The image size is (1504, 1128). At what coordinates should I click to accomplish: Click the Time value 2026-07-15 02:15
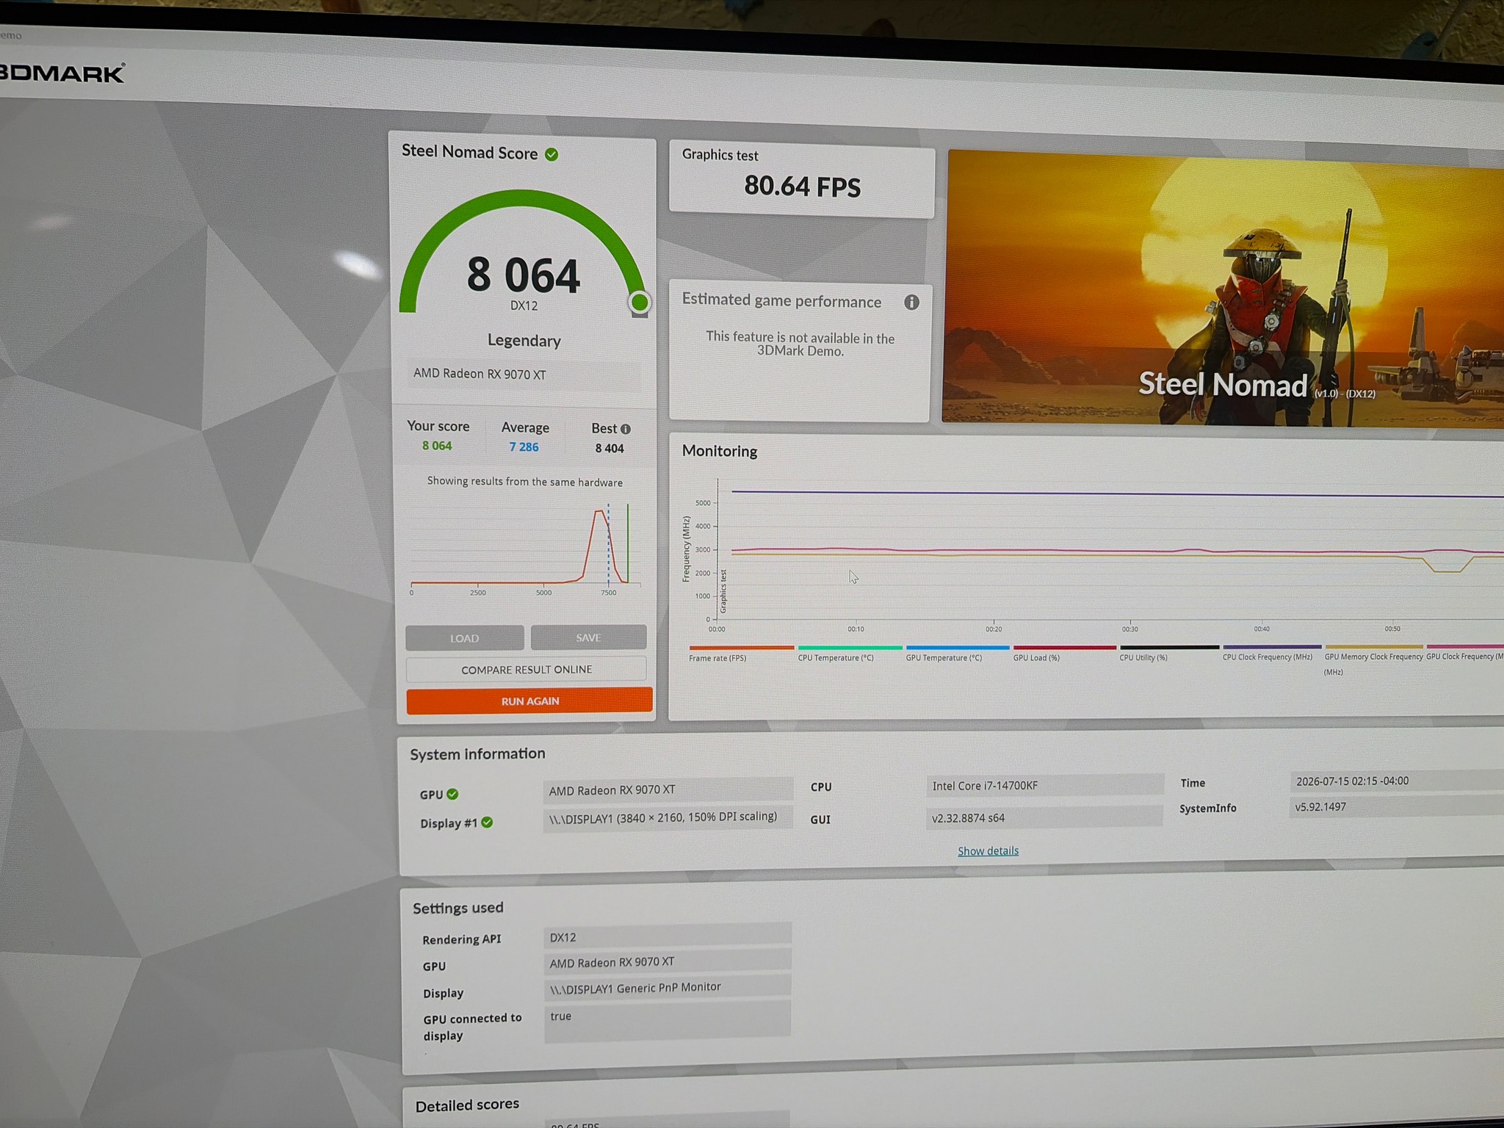(x=1395, y=781)
